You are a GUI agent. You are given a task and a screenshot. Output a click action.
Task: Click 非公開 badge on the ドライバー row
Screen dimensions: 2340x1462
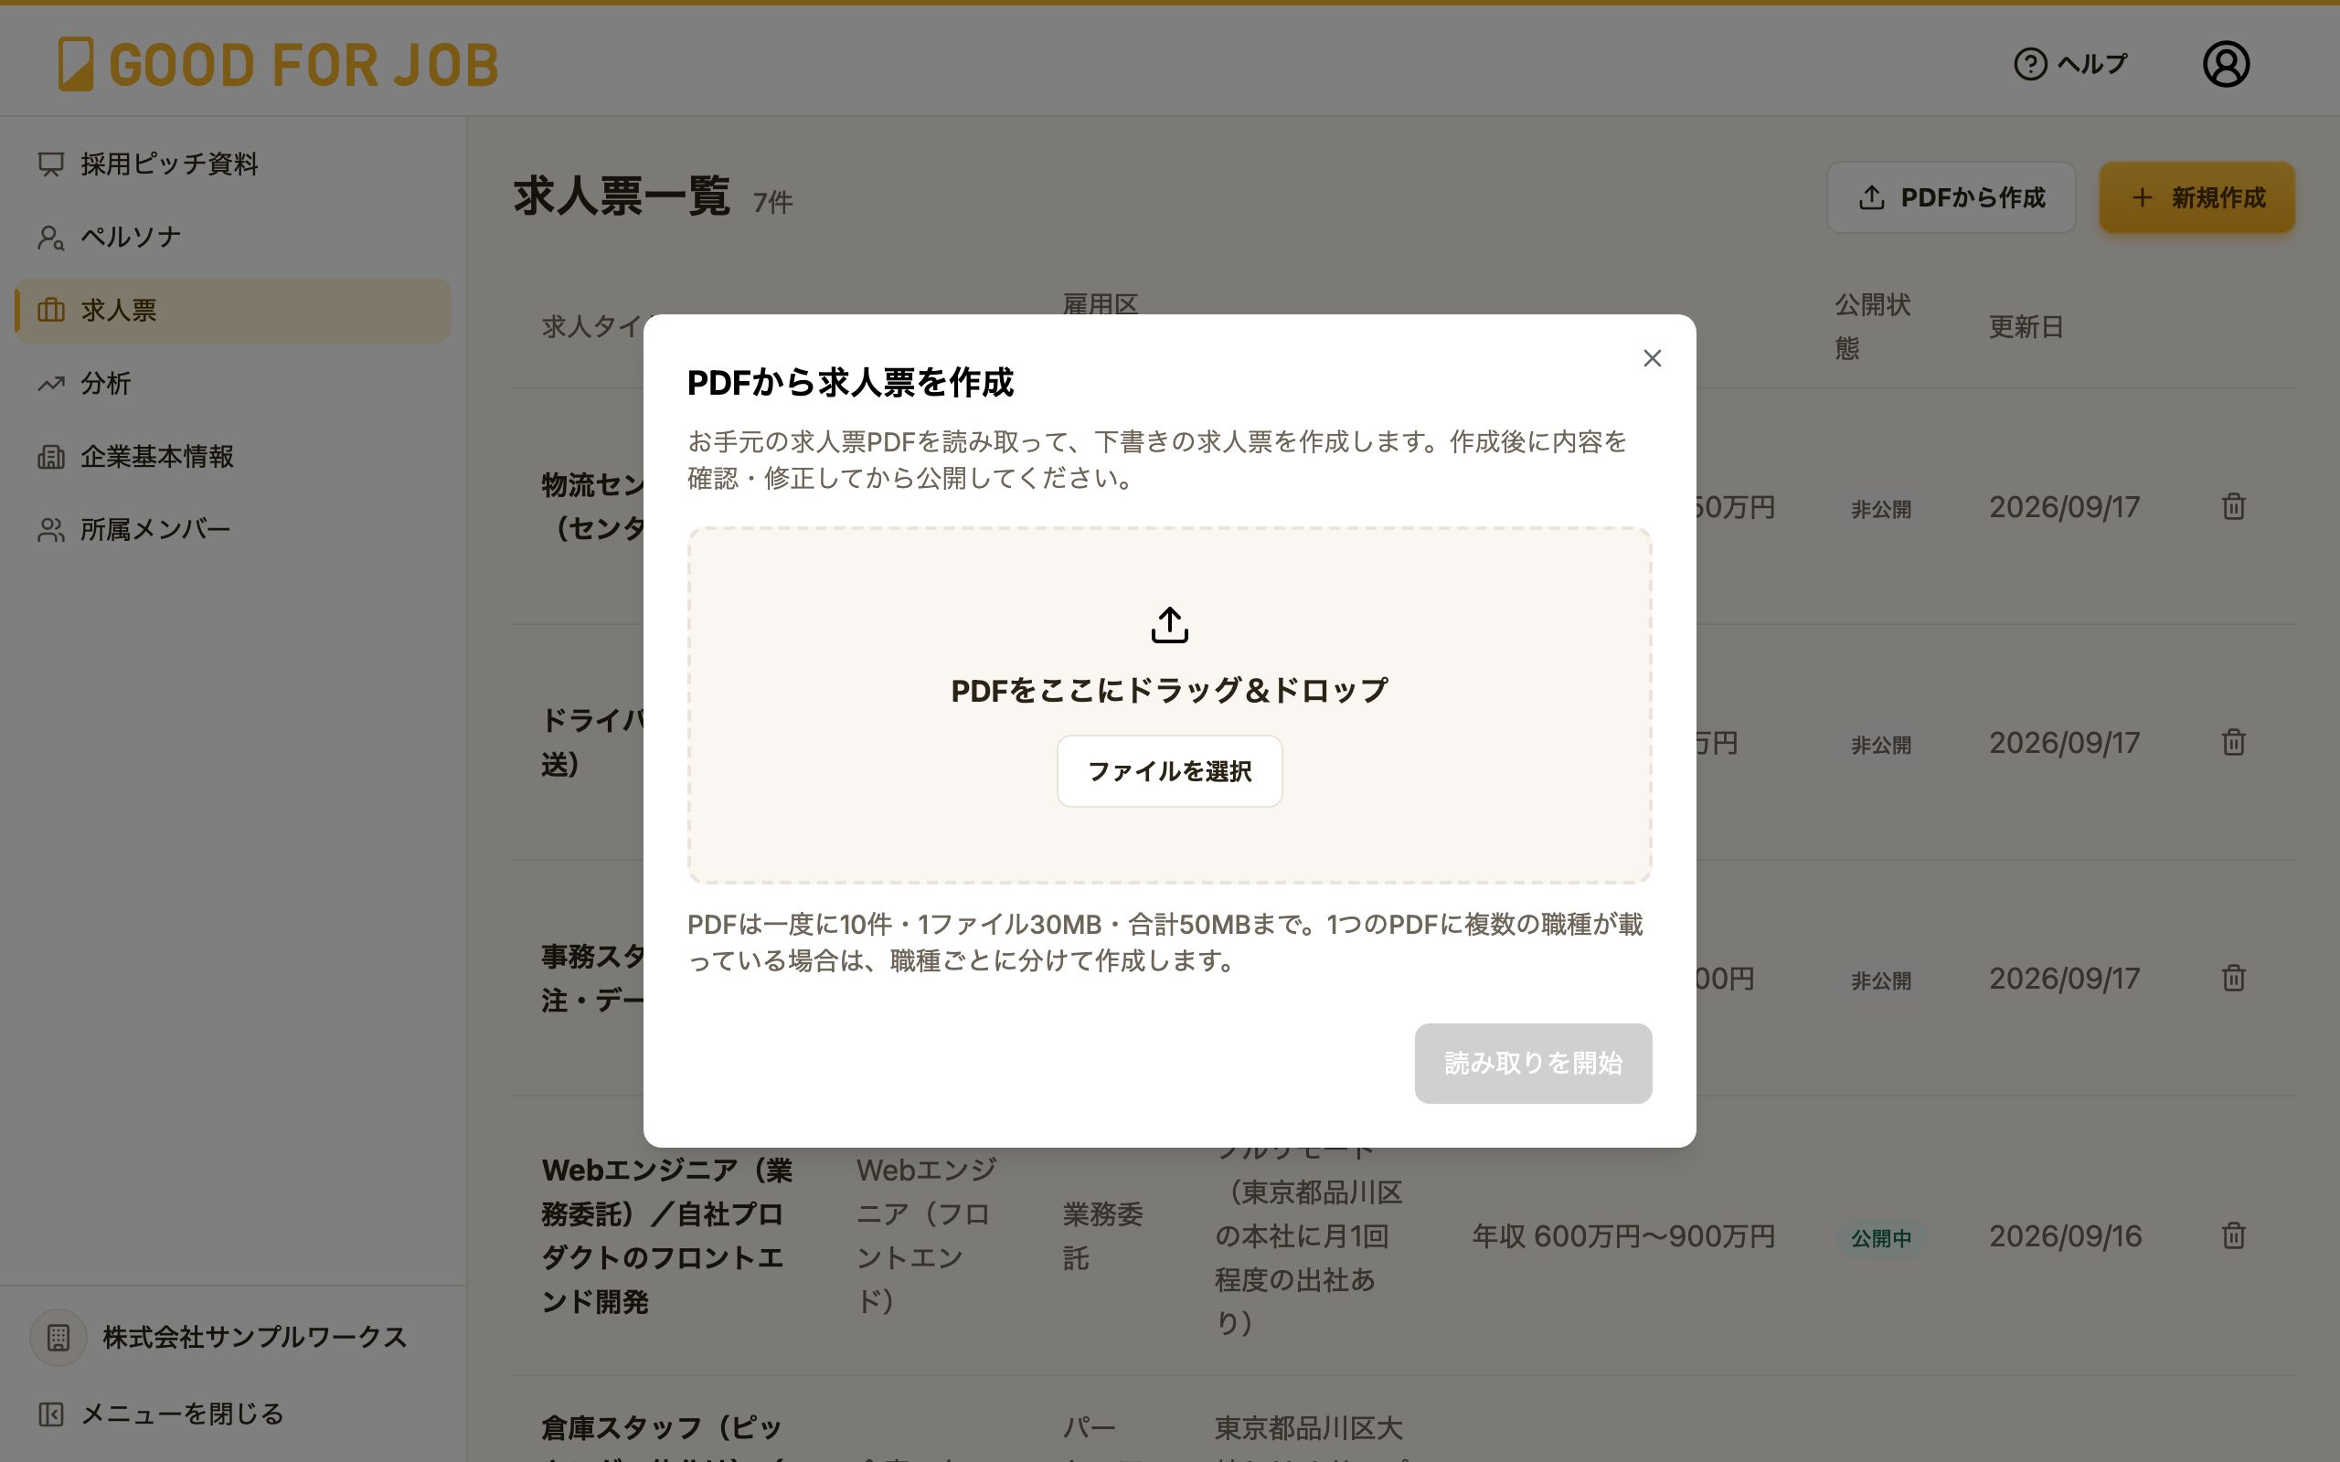(x=1881, y=745)
